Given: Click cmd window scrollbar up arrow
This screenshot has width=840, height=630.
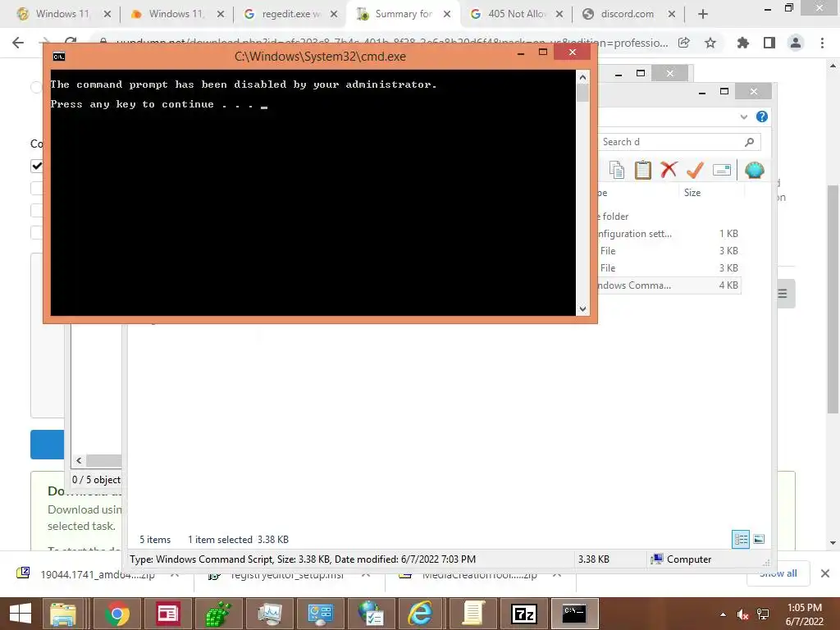Looking at the screenshot, I should point(583,77).
